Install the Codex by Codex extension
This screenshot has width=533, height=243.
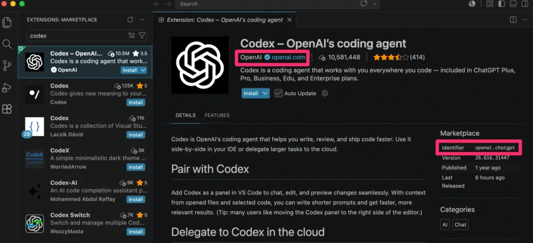click(136, 103)
